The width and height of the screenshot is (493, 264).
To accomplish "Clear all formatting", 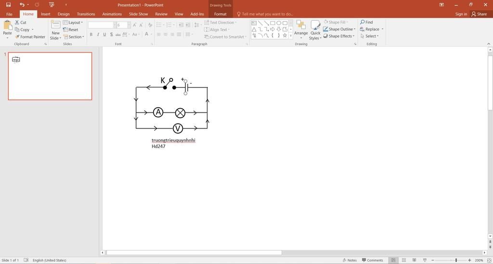I will pyautogui.click(x=150, y=25).
